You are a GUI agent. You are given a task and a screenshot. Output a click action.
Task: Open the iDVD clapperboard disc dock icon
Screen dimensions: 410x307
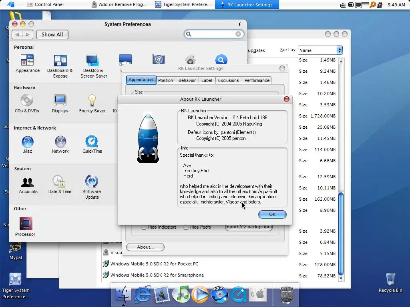pyautogui.click(x=219, y=294)
